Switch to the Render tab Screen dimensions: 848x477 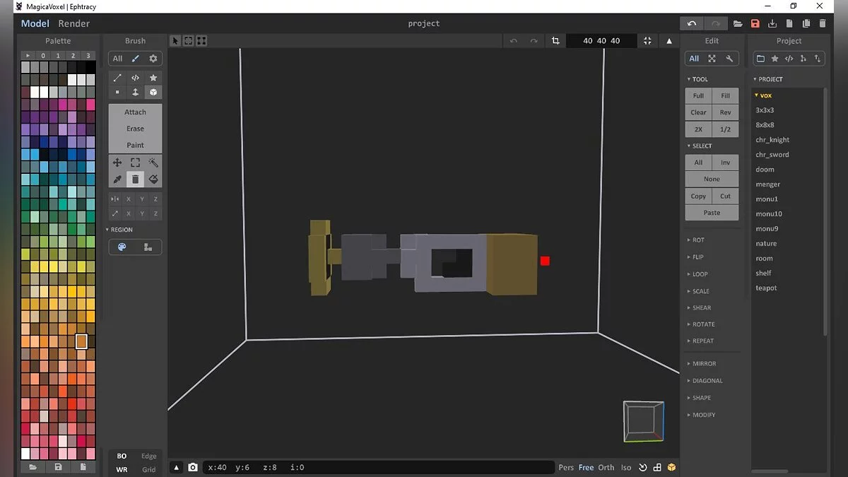tap(73, 23)
